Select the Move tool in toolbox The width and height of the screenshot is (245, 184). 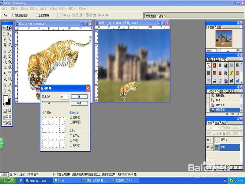point(9,34)
